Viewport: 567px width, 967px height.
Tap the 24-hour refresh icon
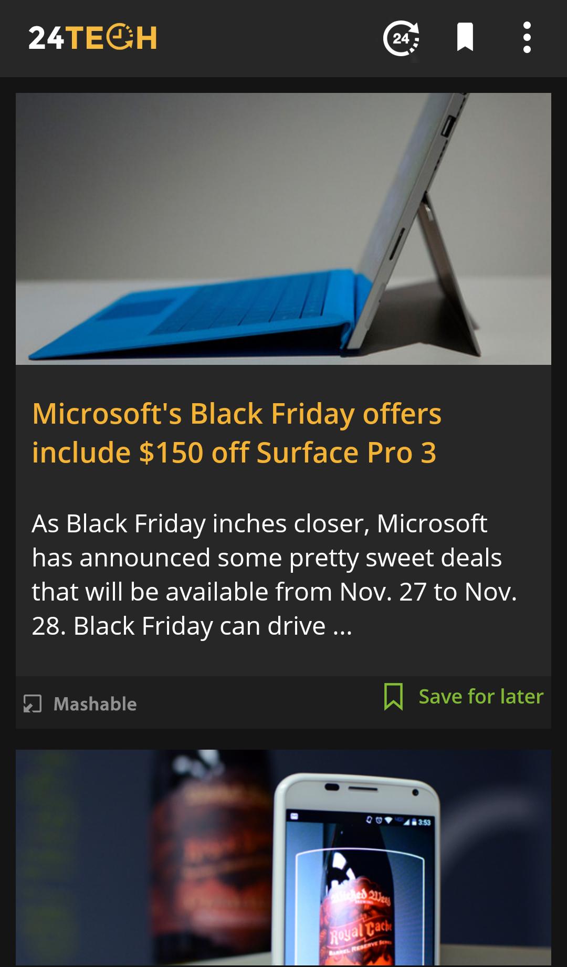pos(401,38)
